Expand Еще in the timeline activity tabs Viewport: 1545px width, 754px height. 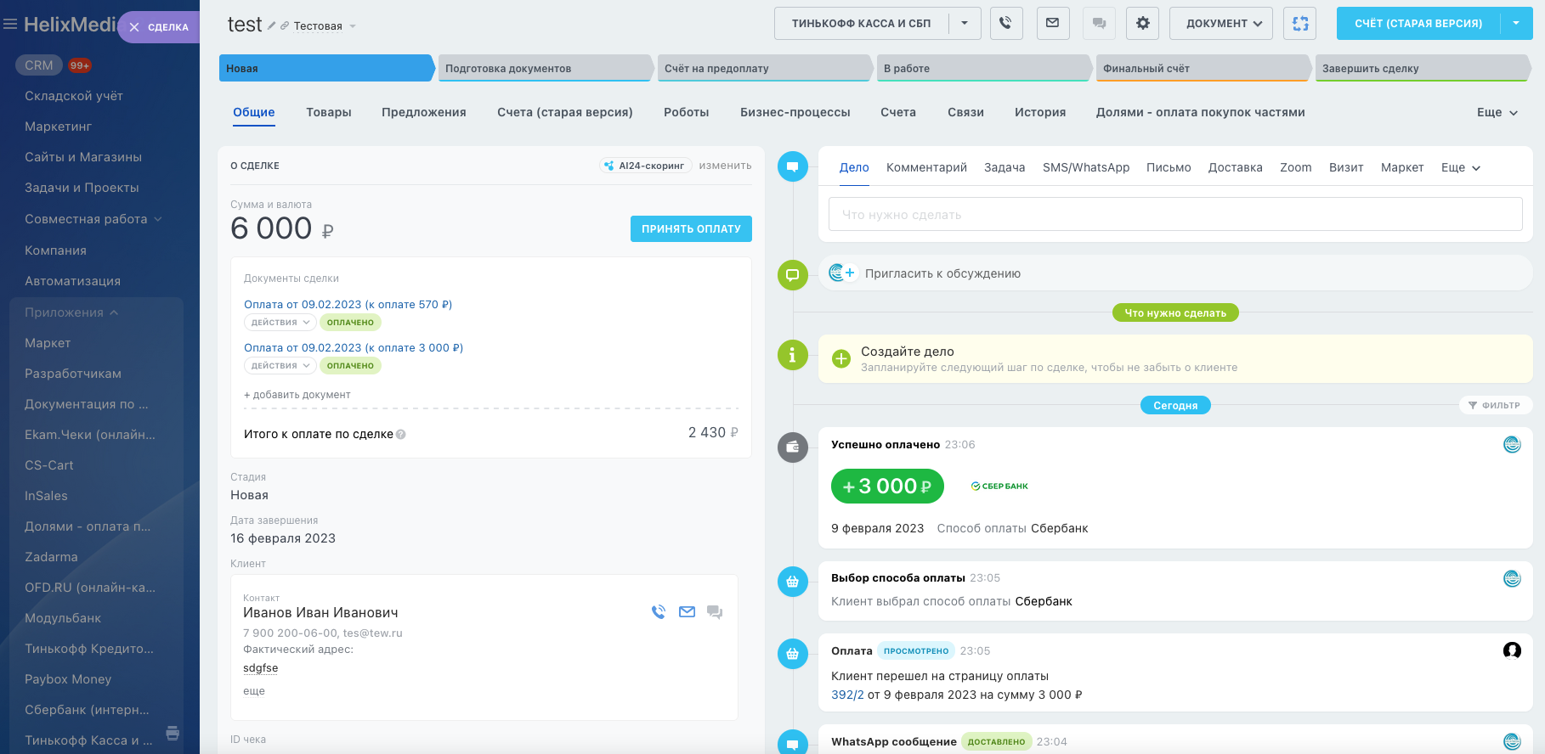1461,167
